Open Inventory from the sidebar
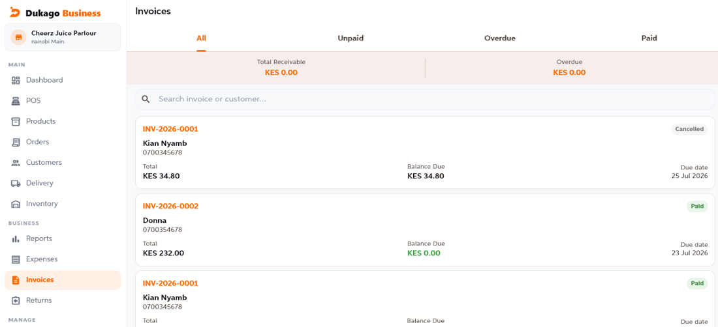The height and width of the screenshot is (327, 718). click(x=63, y=204)
